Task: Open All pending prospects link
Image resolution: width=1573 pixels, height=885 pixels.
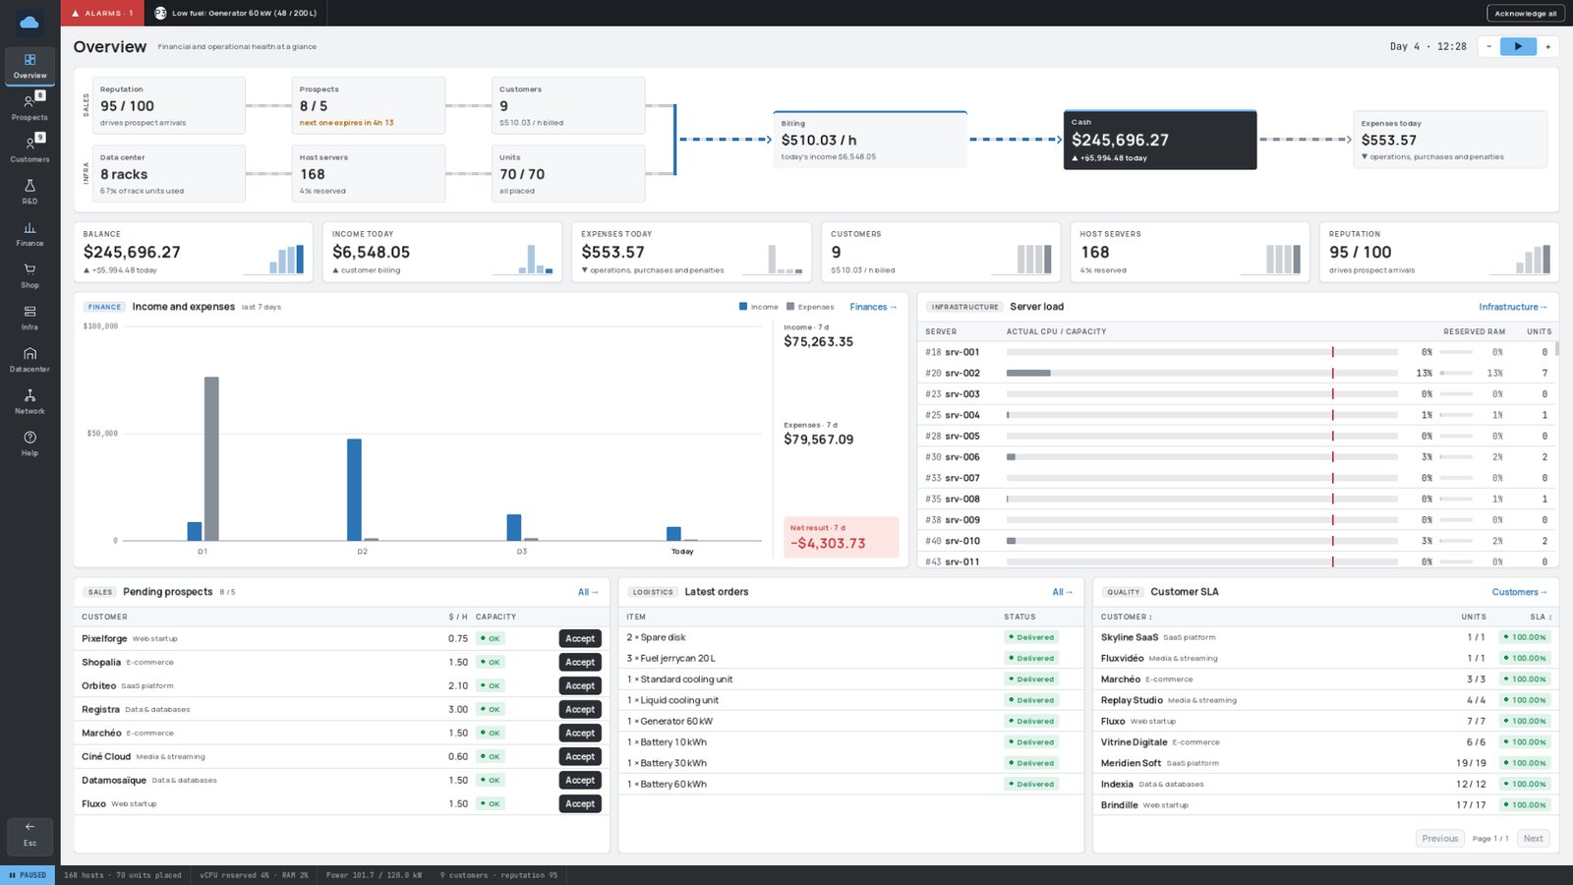Action: click(588, 592)
